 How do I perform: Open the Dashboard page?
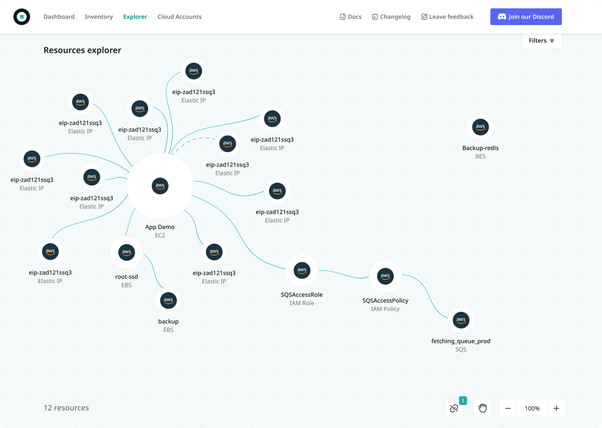[59, 17]
